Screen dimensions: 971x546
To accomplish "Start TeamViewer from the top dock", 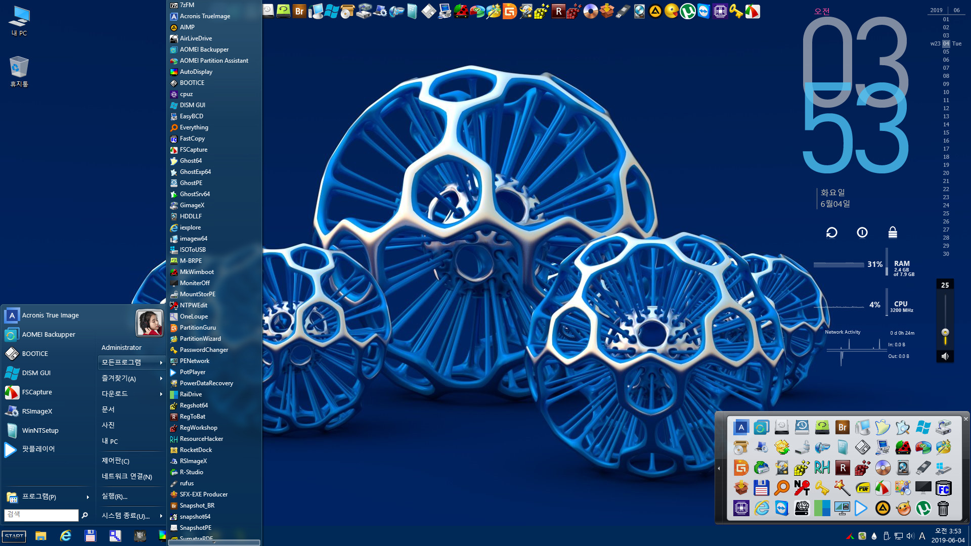I will (704, 11).
